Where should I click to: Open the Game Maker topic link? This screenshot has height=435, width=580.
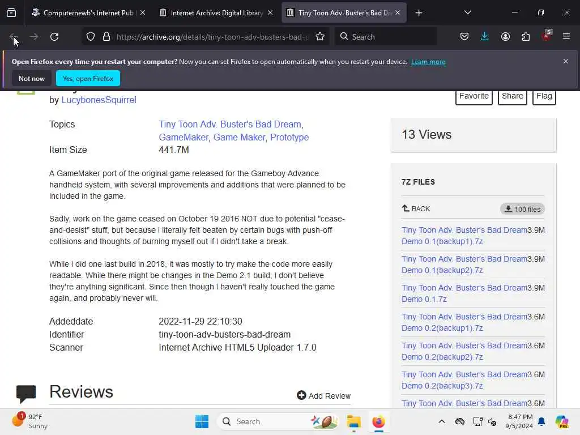[240, 137]
